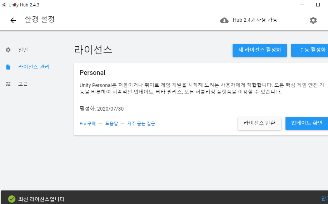Open the 도움말 link
The image size is (328, 204).
click(111, 124)
